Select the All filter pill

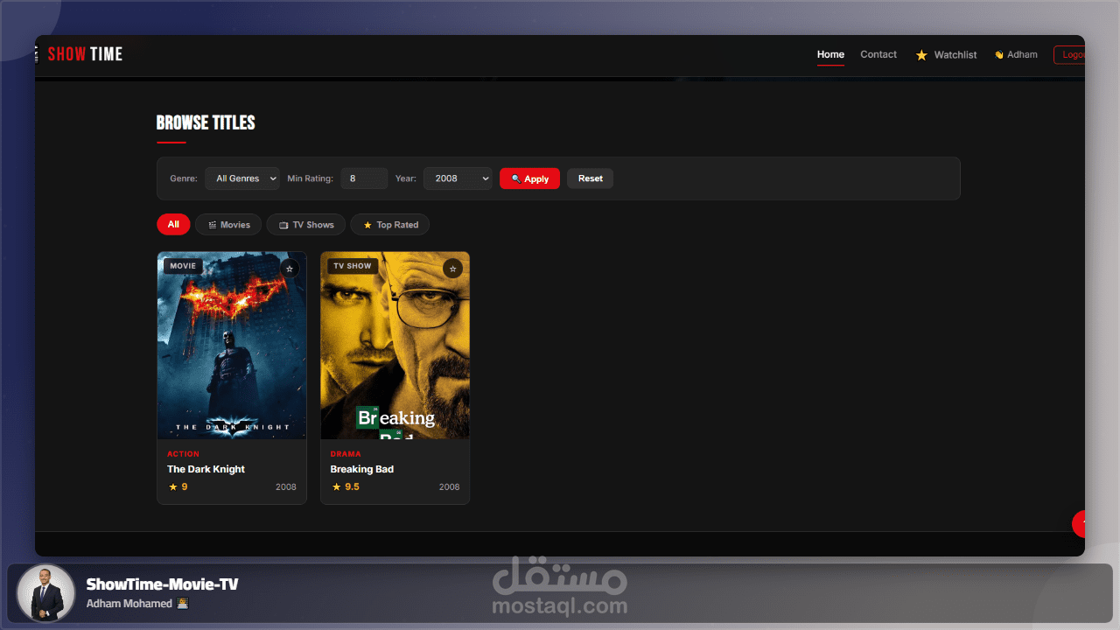(x=173, y=225)
